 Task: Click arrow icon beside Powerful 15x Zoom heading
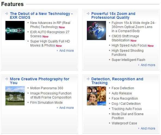(88, 14)
